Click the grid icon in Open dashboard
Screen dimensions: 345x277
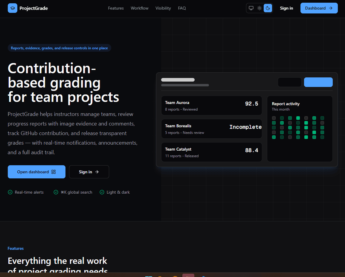pos(54,172)
